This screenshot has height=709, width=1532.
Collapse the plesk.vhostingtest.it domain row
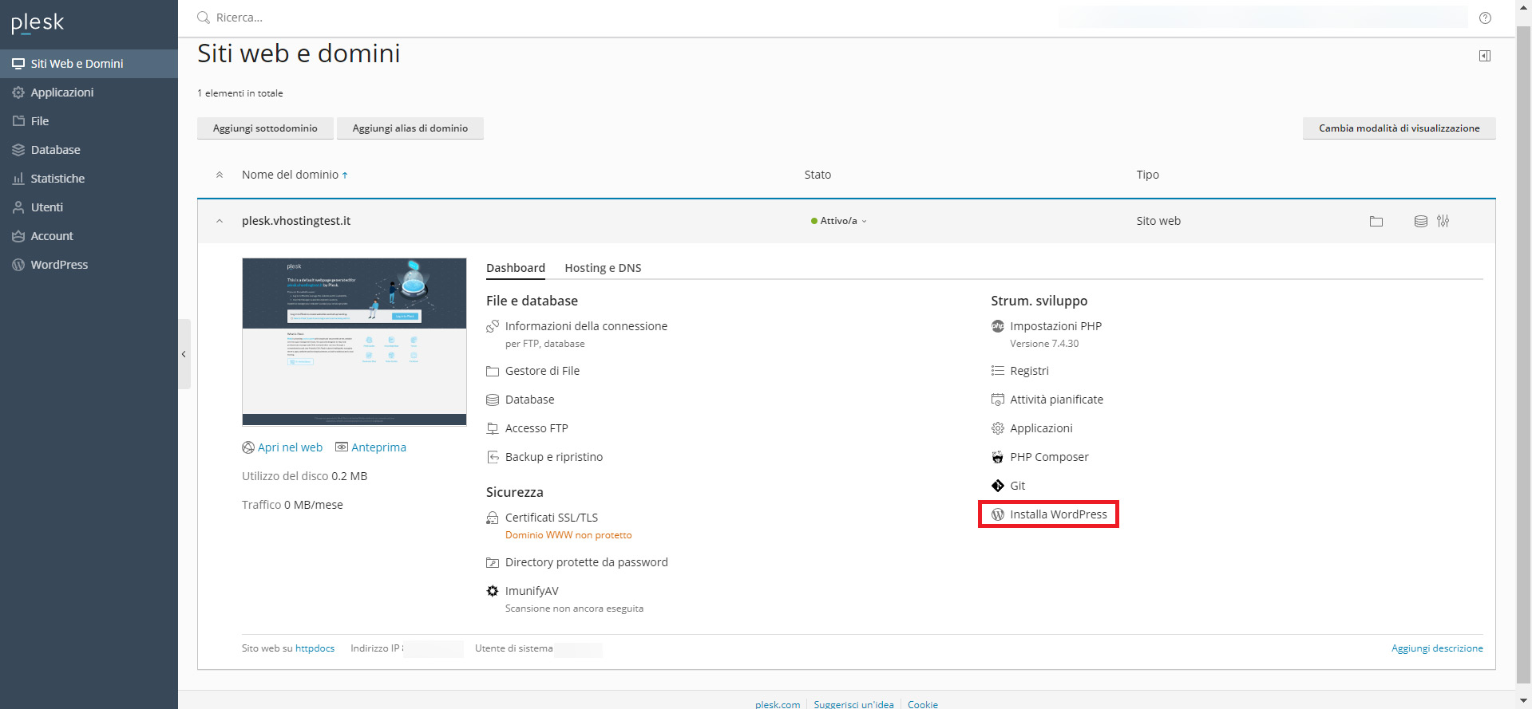pos(220,221)
